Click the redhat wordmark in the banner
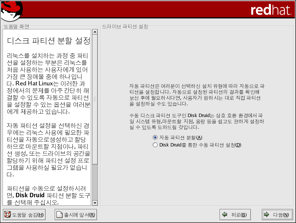The width and height of the screenshot is (296, 223). (271, 10)
